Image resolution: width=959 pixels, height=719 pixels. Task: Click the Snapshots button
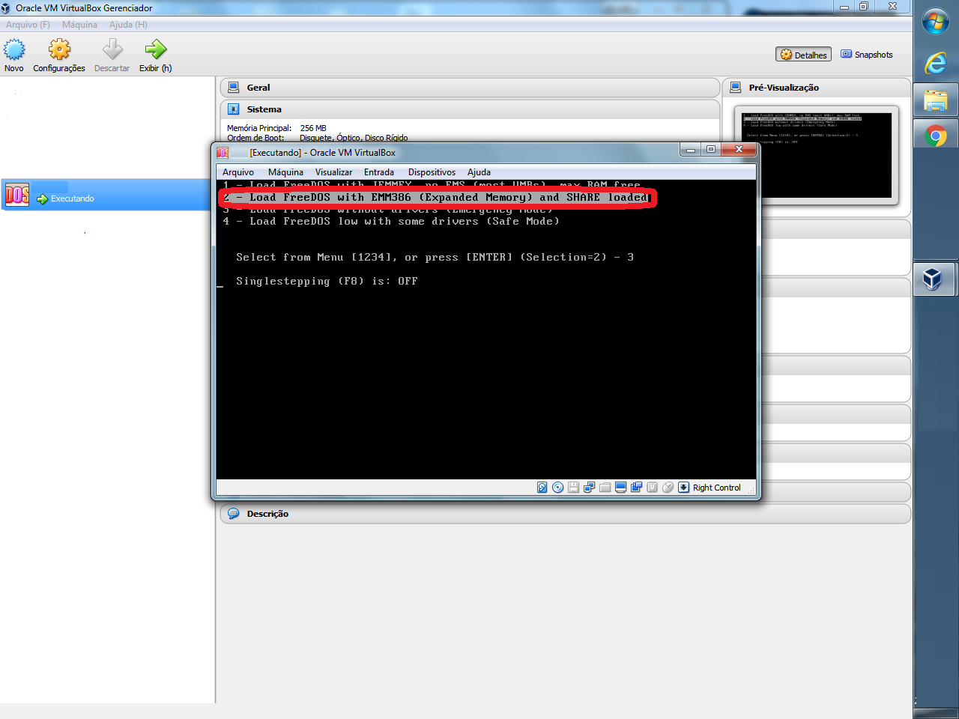point(867,55)
